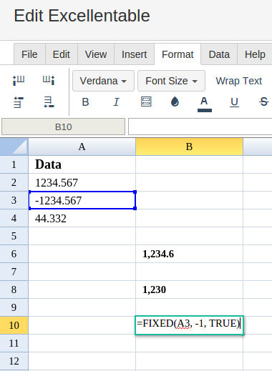Screen dimensions: 272x371
Task: Choose the font color A swatch
Action: pyautogui.click(x=205, y=104)
